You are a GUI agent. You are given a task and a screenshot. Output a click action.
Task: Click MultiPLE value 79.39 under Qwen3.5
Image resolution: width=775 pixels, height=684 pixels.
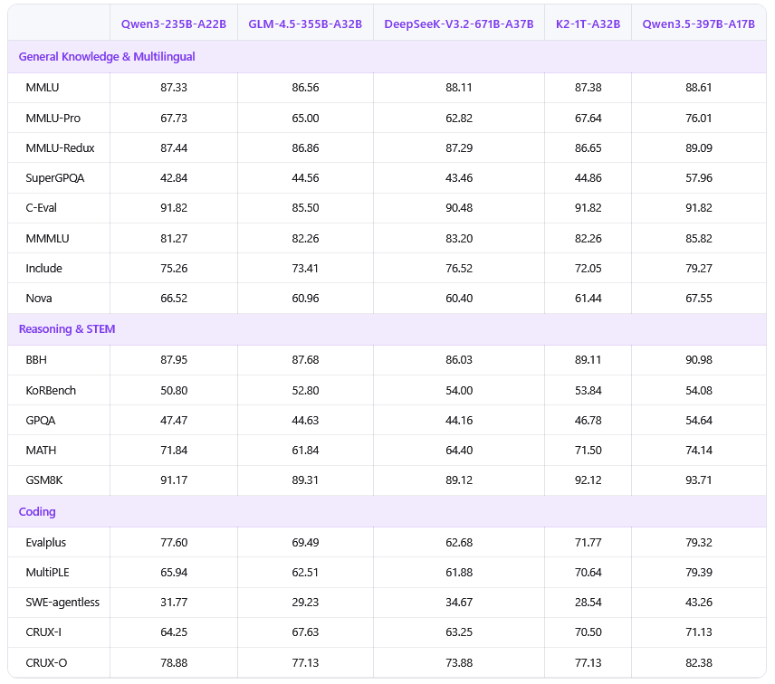(698, 572)
